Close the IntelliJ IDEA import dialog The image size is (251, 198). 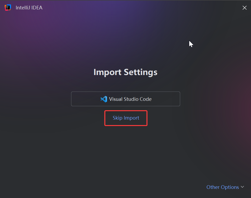(244, 8)
